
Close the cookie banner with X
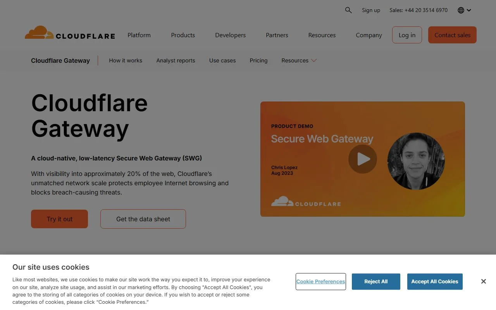point(483,281)
